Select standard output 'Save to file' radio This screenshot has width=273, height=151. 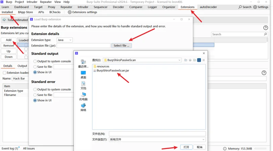point(35,67)
